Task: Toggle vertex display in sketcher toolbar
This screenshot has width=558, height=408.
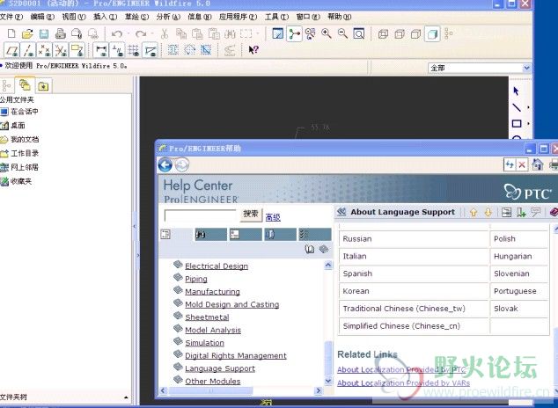Action: tap(151, 50)
